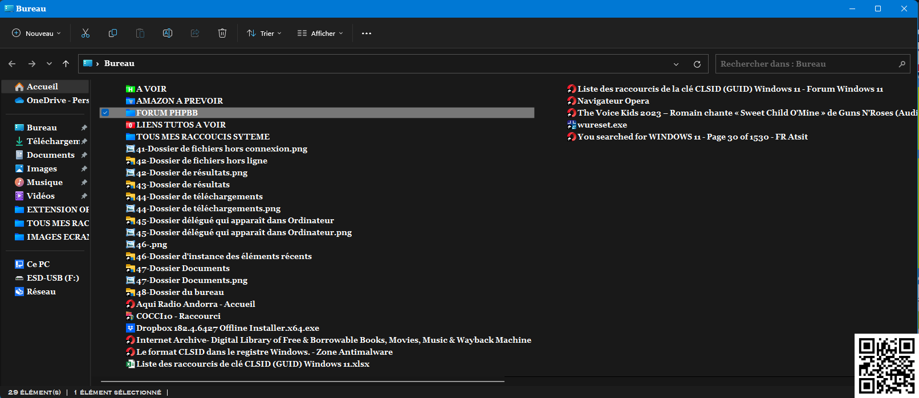
Task: Select the Navigateur Opera shortcut
Action: (613, 101)
